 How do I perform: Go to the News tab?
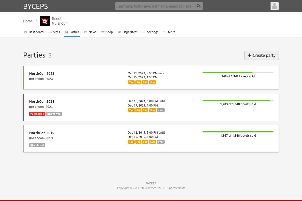pyautogui.click(x=90, y=32)
